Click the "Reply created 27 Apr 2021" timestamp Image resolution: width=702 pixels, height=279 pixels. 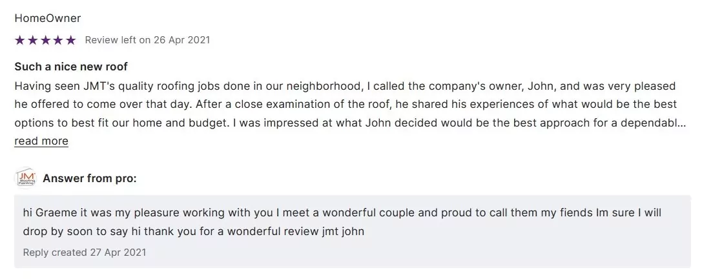click(x=85, y=252)
